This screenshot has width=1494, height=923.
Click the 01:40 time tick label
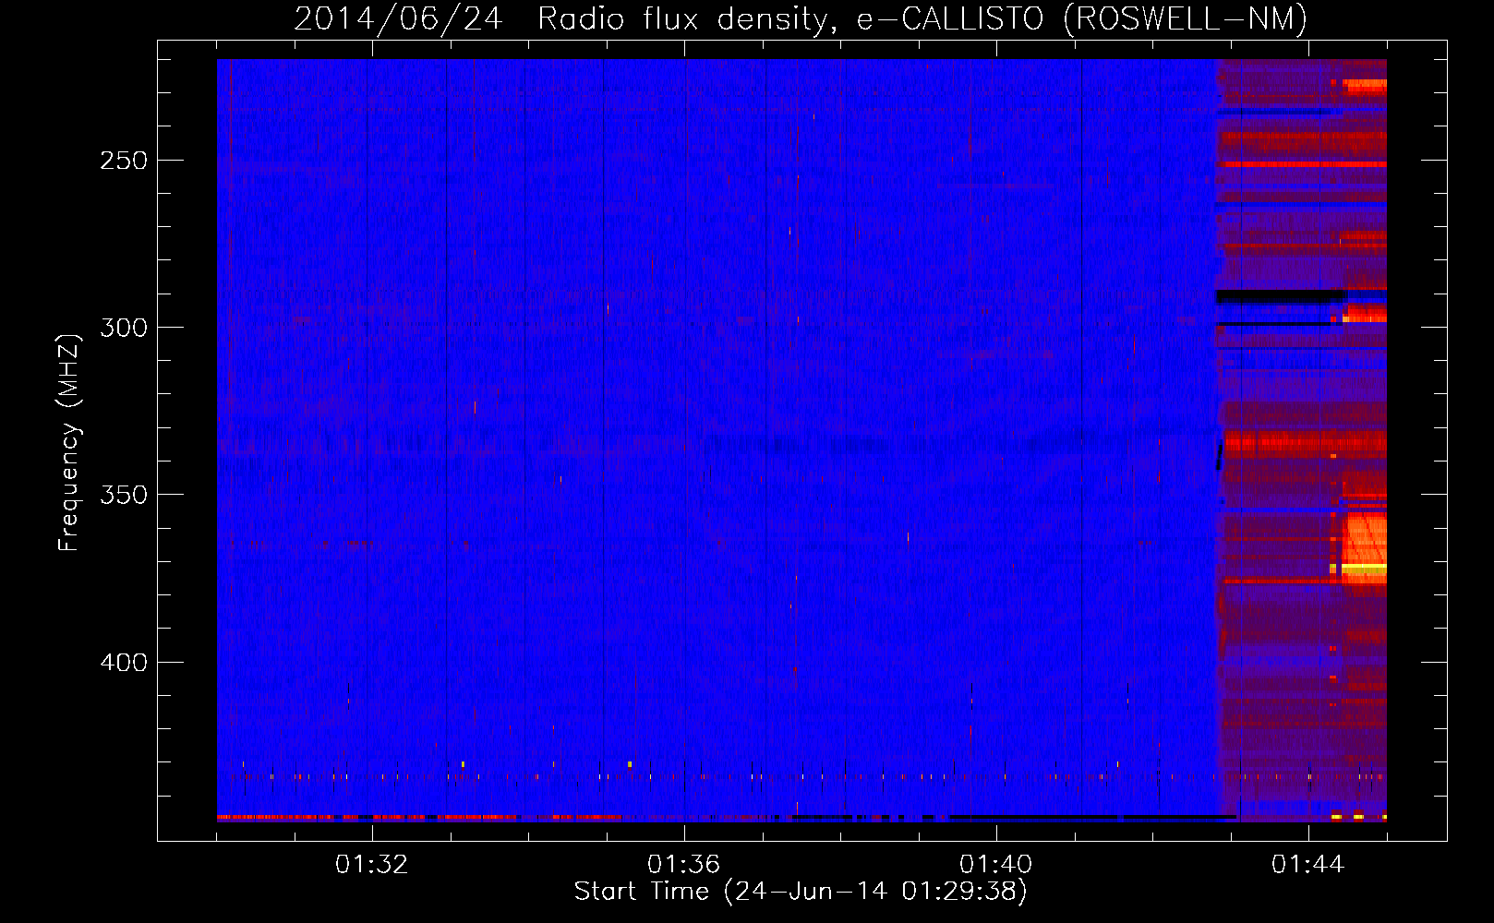995,865
